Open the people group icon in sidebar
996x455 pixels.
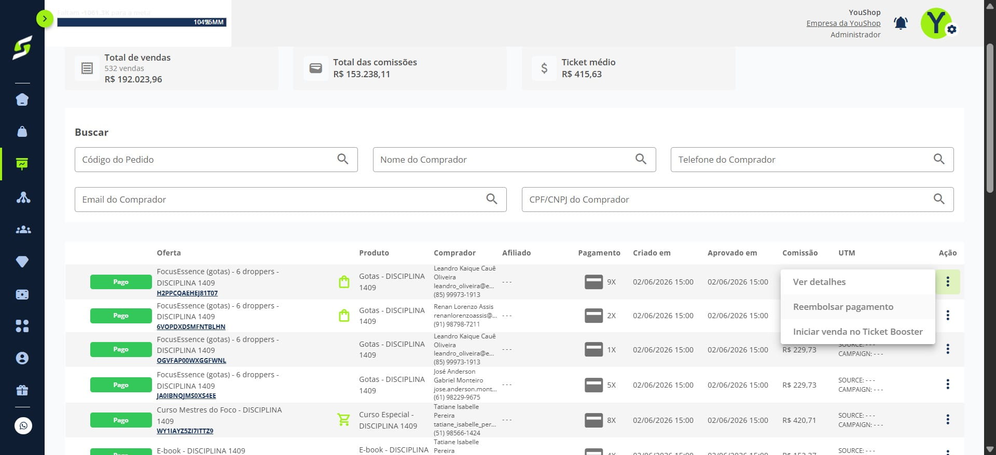pos(23,230)
